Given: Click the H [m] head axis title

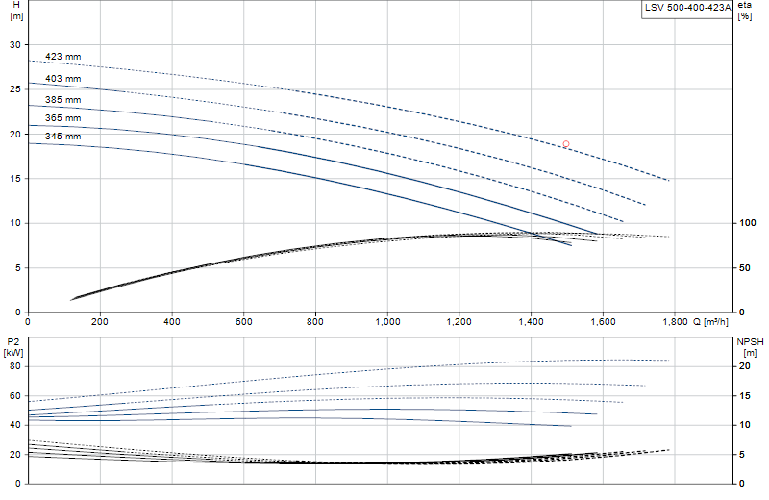Looking at the screenshot, I should pyautogui.click(x=16, y=11).
